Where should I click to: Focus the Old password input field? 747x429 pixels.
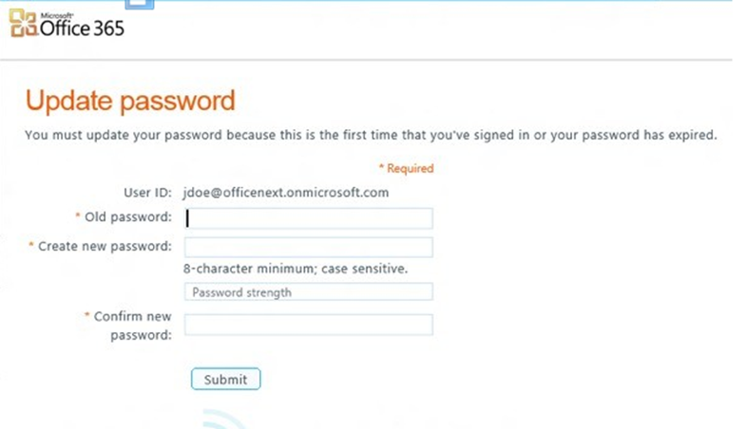tap(308, 218)
